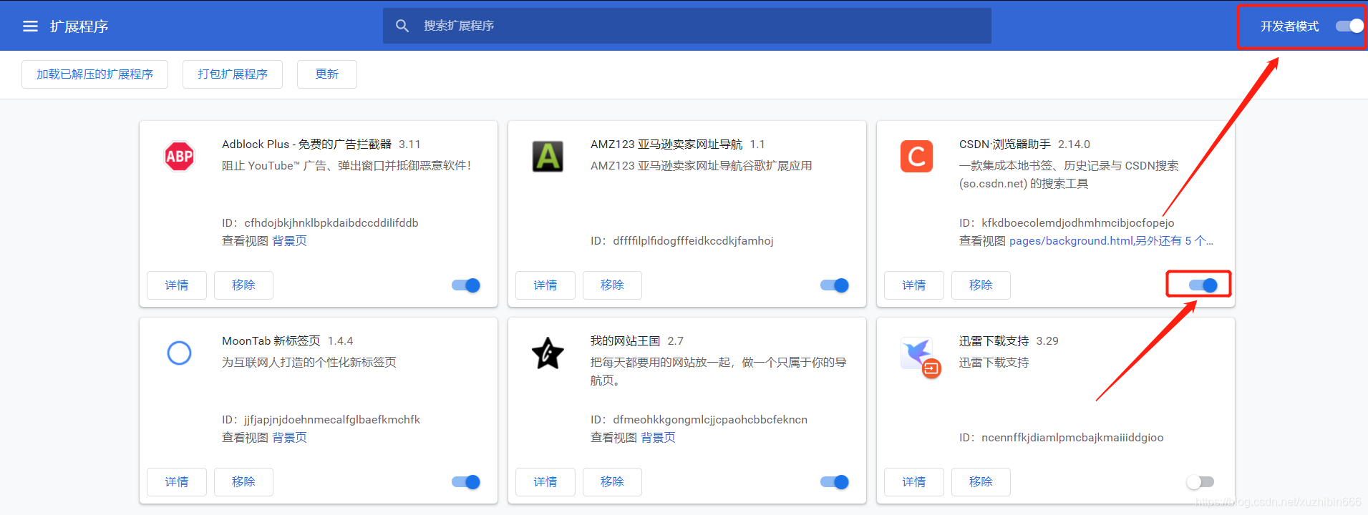The height and width of the screenshot is (515, 1368).
Task: Click the Adblock Plus ABP icon
Action: click(x=179, y=157)
